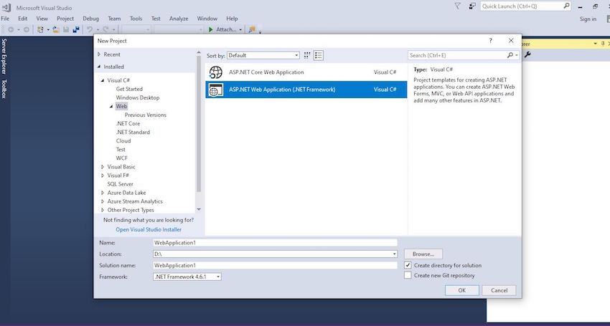Collapse the Installed templates section
The height and width of the screenshot is (326, 610).
coord(99,67)
